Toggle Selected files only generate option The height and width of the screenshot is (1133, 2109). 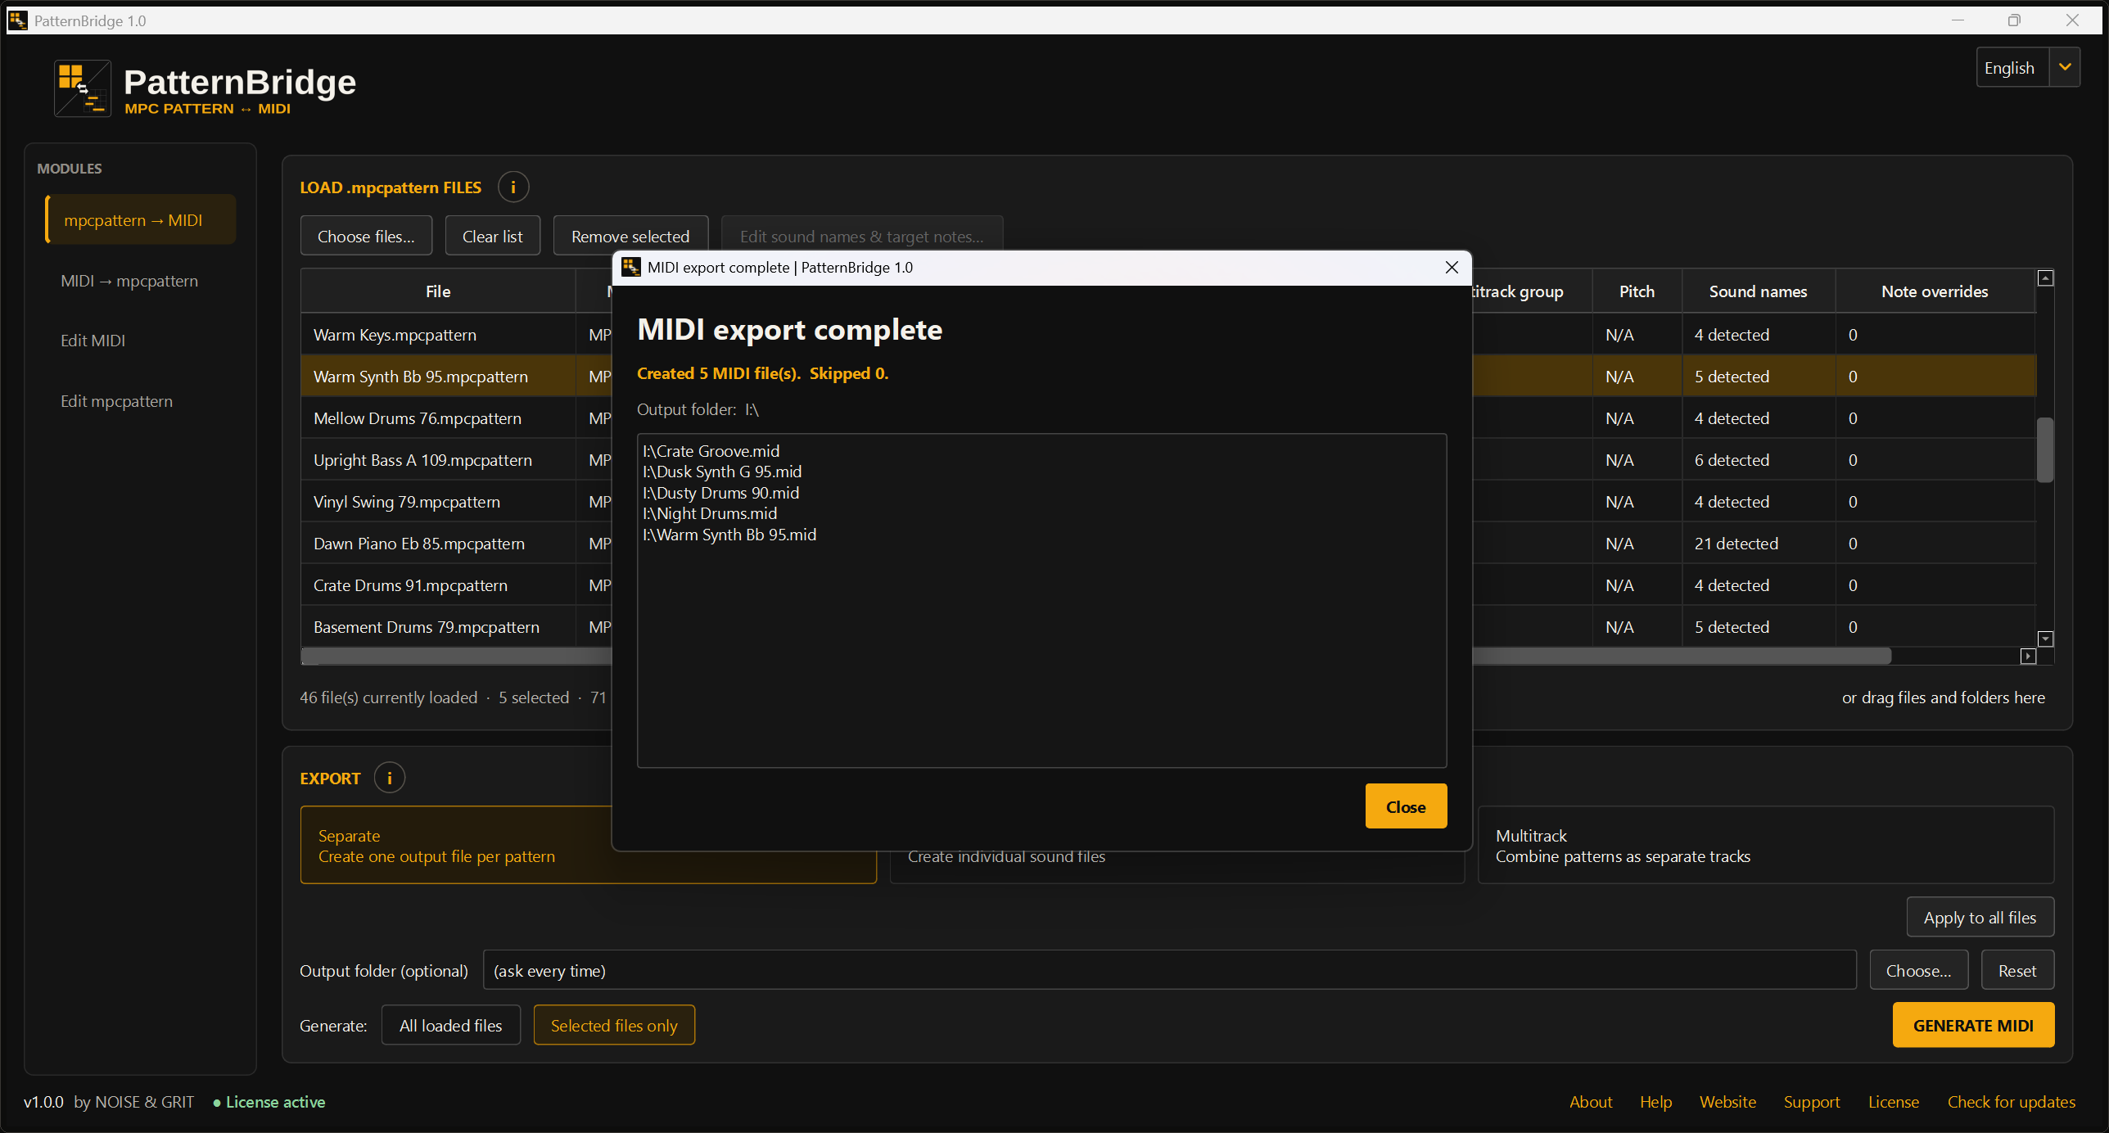[614, 1025]
